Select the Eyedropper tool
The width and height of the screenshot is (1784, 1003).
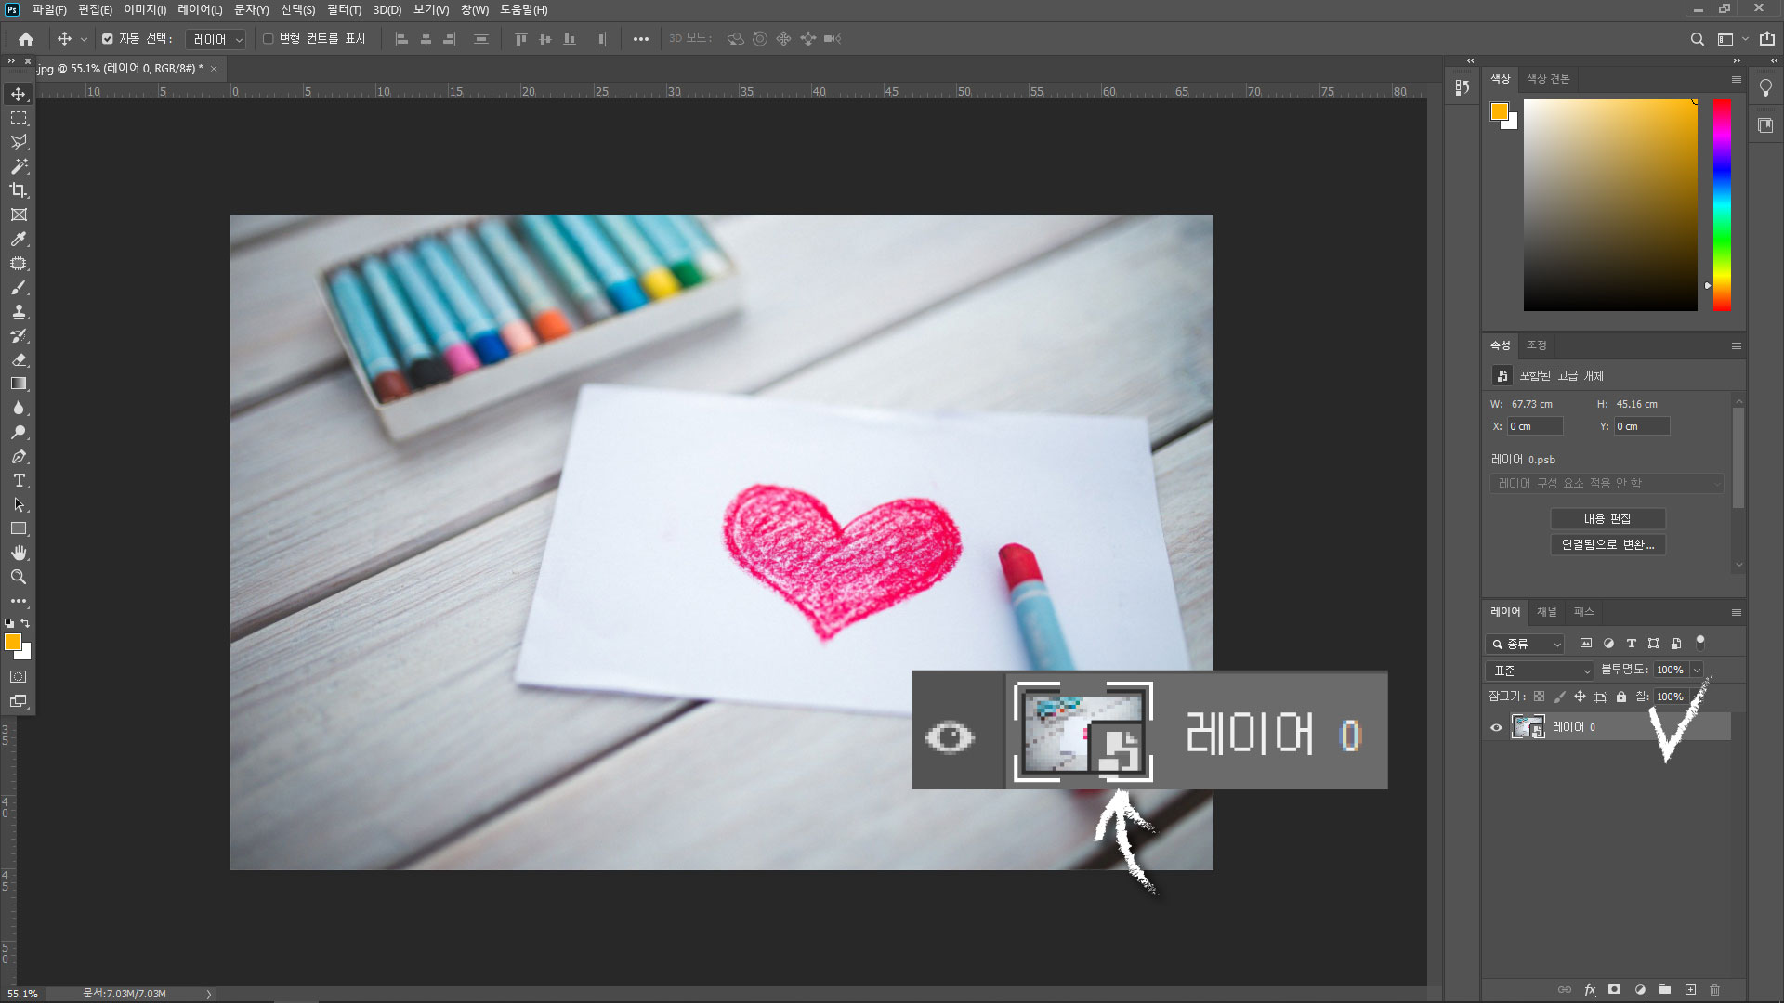19,239
